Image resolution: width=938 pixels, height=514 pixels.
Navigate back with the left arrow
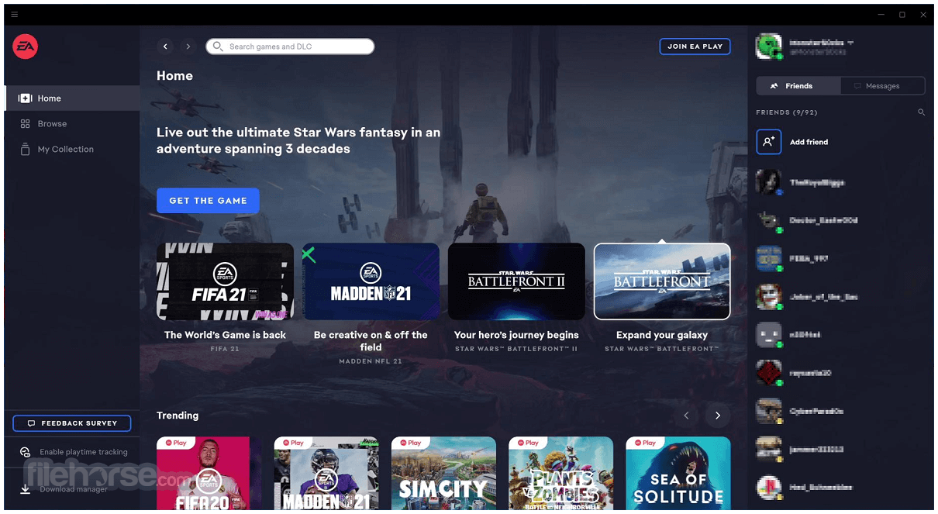165,47
